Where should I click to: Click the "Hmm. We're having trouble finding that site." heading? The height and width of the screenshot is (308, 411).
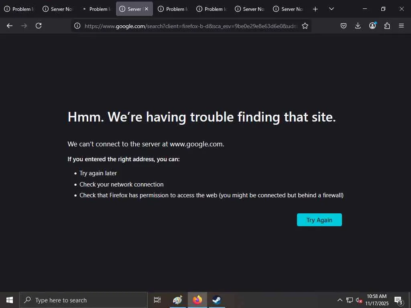pyautogui.click(x=201, y=117)
